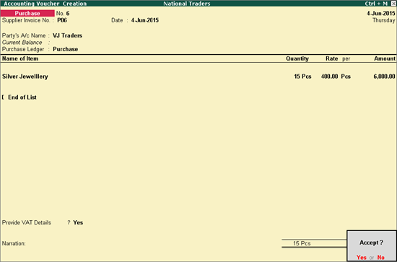Close voucher screen with X icon
Viewport: 397px width, 262px height.
[x=393, y=4]
